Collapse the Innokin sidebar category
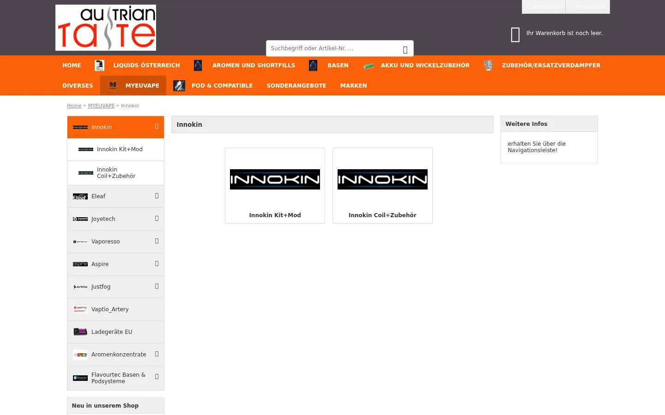This screenshot has height=415, width=665. (157, 126)
